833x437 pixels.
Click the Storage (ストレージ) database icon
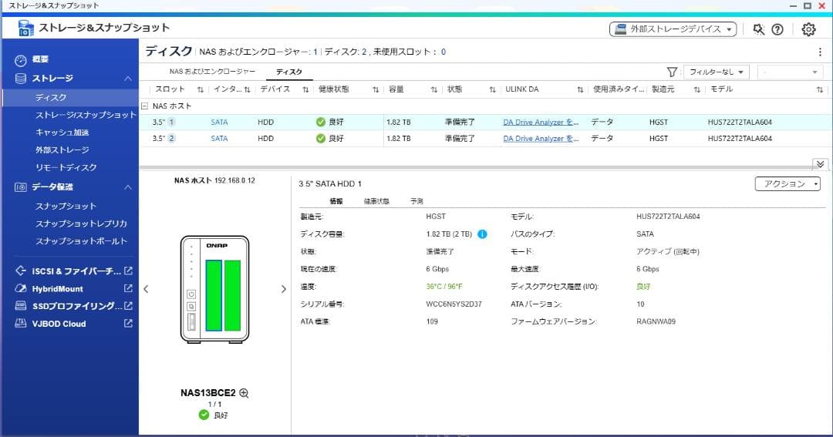click(x=21, y=79)
